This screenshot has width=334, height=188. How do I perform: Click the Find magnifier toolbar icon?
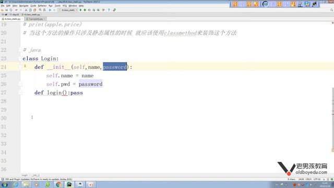click(40, 10)
